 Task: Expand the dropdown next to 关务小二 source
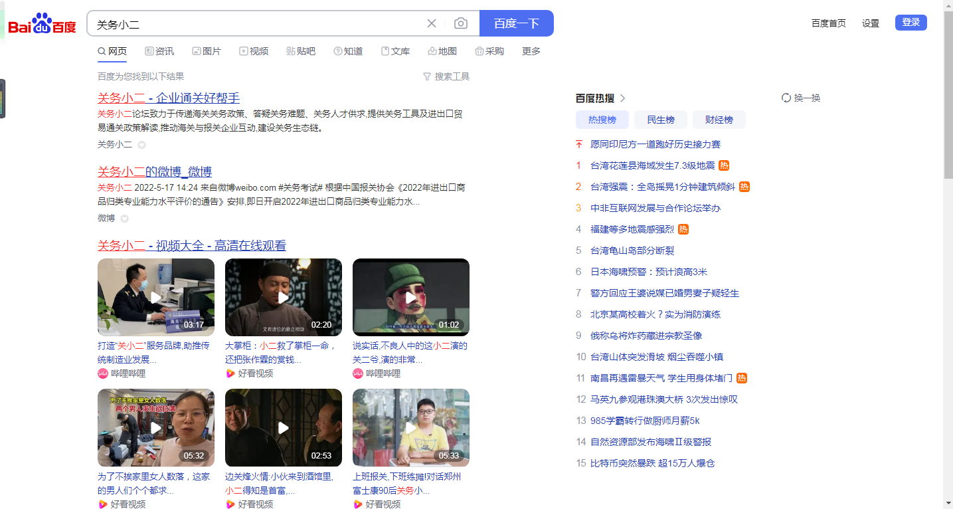pyautogui.click(x=141, y=145)
